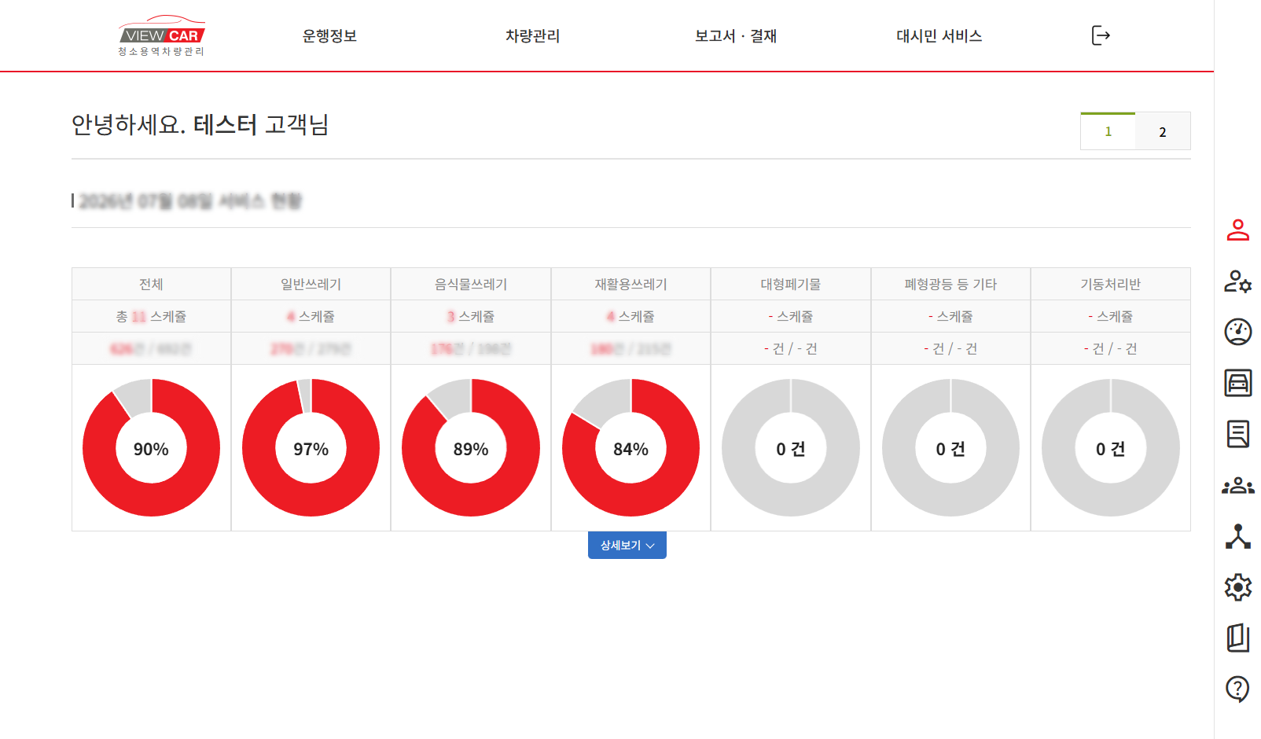Click the 대형폐기물 0 건 donut chart
The image size is (1261, 739).
(x=791, y=448)
